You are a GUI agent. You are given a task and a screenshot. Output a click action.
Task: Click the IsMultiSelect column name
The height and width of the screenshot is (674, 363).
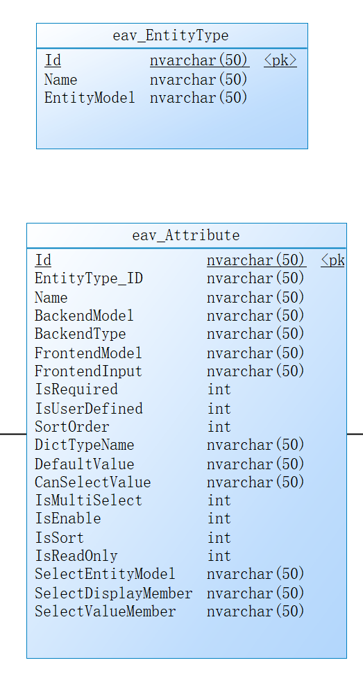tap(88, 500)
